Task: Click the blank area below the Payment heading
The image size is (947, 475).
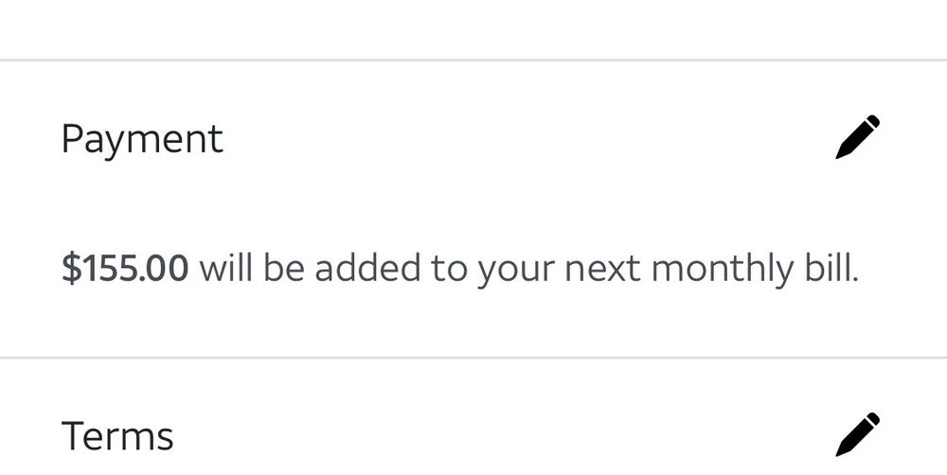Action: (473, 203)
